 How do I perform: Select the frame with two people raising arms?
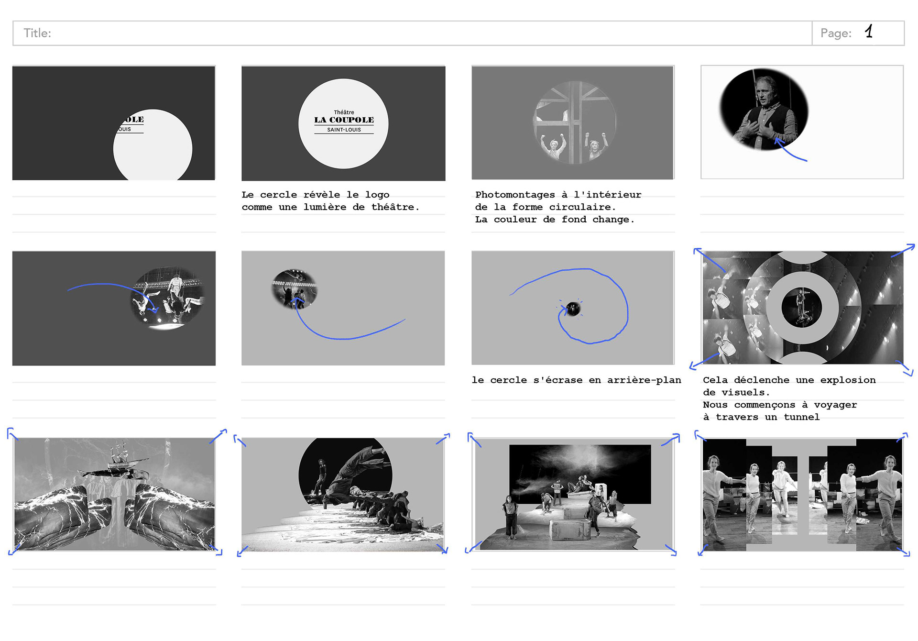click(573, 122)
